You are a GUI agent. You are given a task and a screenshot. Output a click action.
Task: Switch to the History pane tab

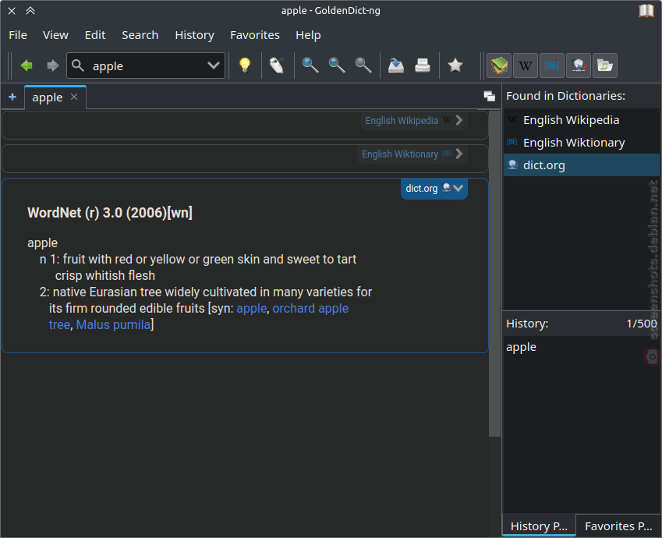pyautogui.click(x=539, y=526)
